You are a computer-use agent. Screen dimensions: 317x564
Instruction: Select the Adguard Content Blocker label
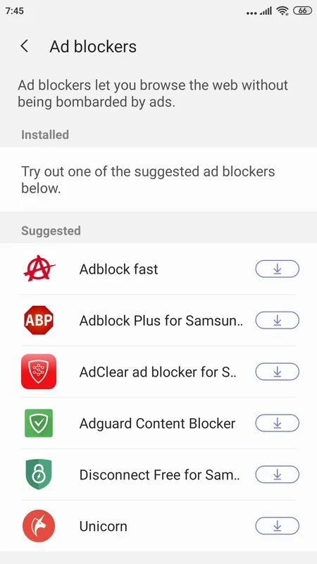click(x=157, y=423)
